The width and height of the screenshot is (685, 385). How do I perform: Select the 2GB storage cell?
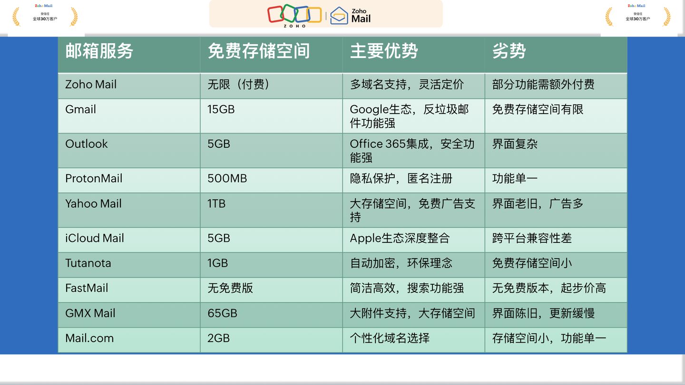click(271, 340)
